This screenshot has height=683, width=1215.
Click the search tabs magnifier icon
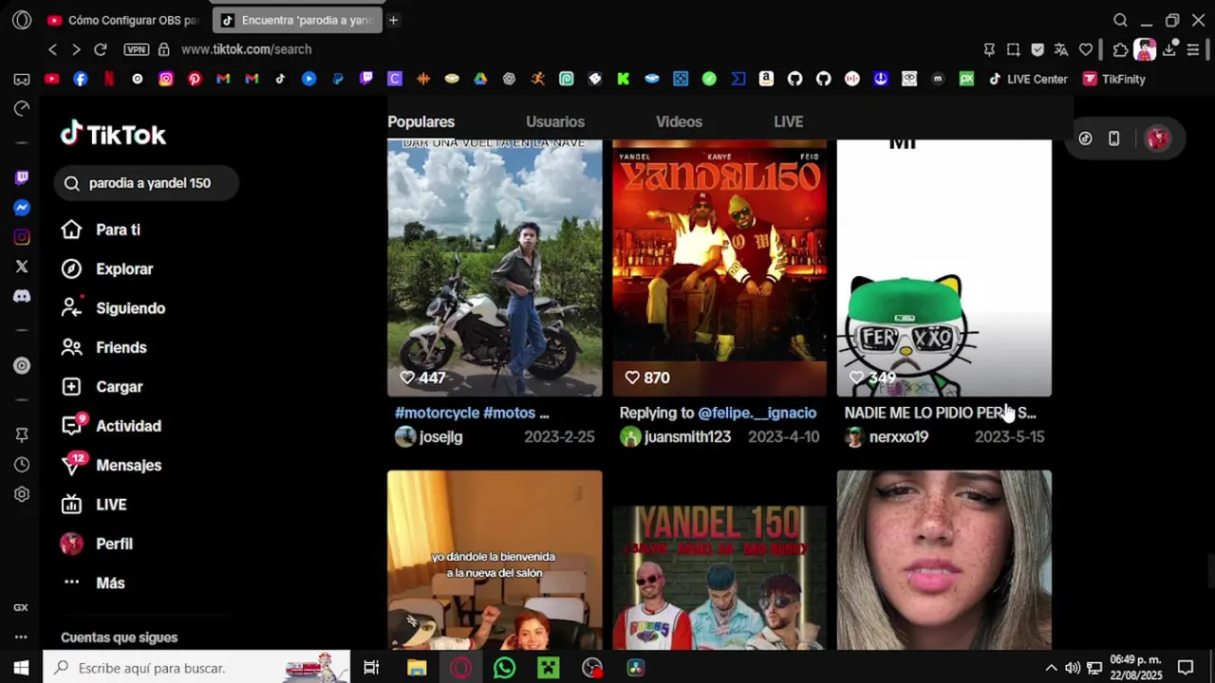coord(1120,20)
